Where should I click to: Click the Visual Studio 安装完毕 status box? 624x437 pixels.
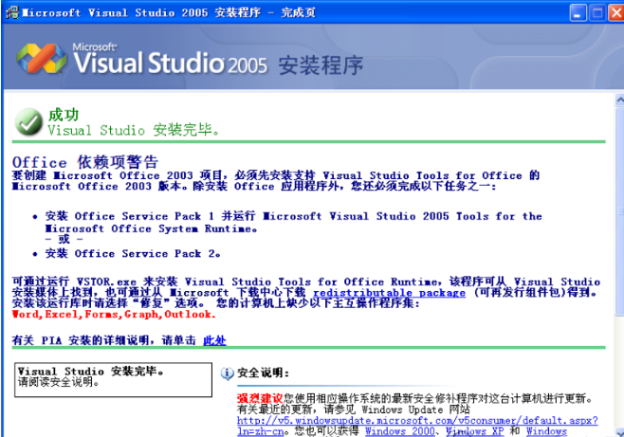113,379
